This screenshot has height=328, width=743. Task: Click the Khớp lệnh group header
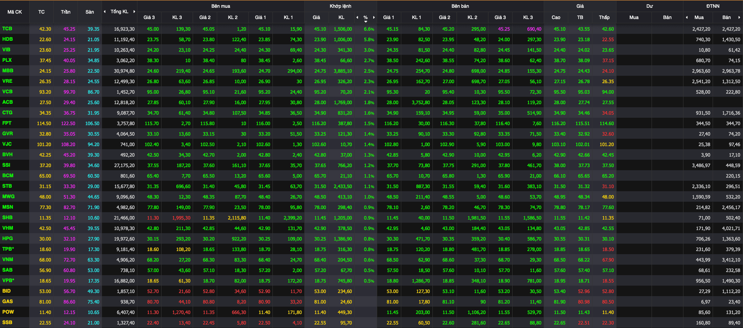pyautogui.click(x=341, y=6)
